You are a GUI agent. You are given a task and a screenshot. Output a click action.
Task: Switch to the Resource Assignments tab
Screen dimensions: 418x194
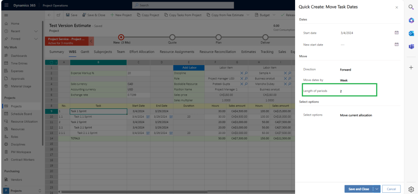177,52
